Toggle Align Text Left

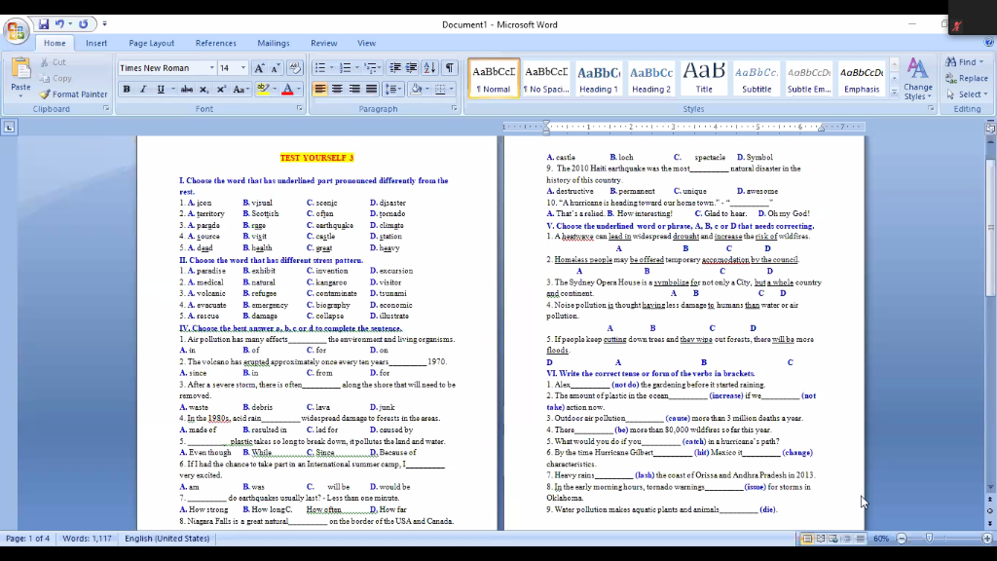(x=319, y=89)
